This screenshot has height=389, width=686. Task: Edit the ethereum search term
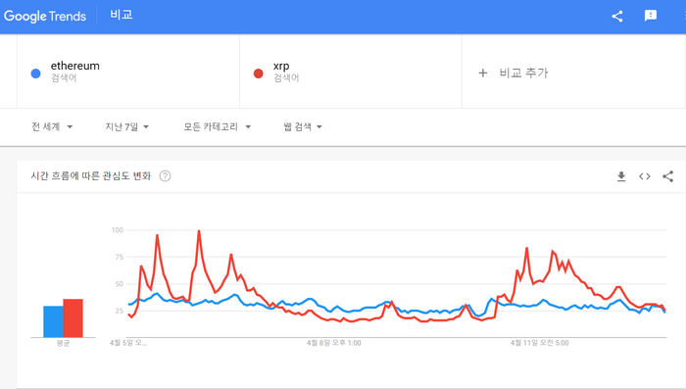coord(75,66)
